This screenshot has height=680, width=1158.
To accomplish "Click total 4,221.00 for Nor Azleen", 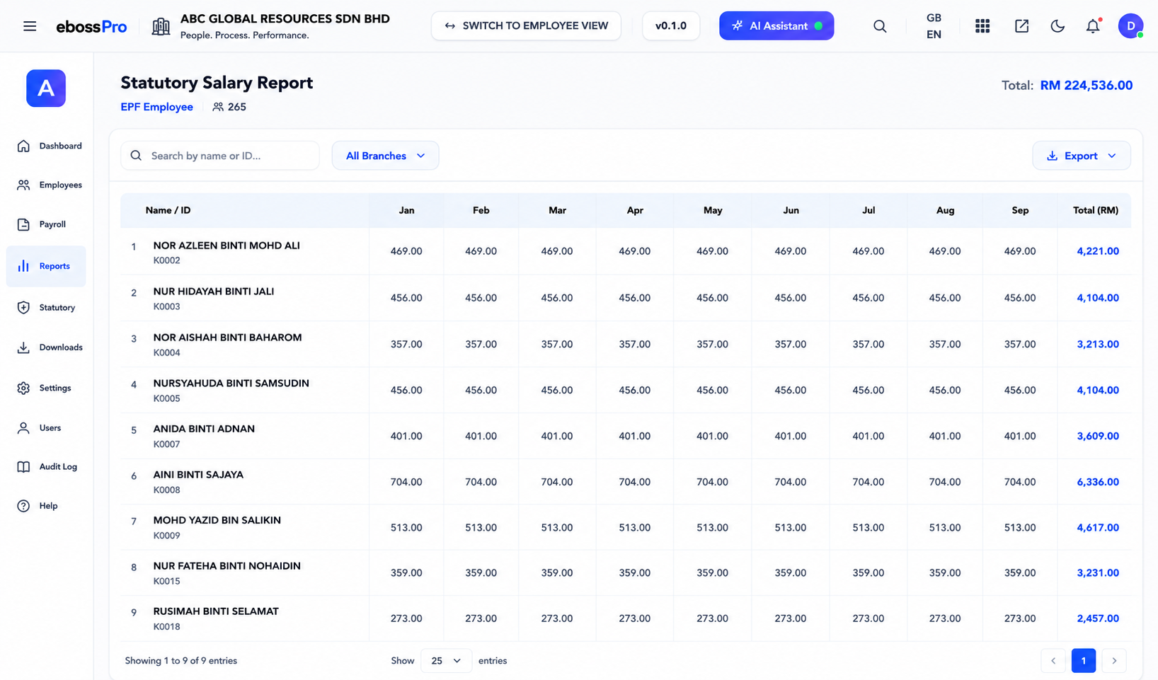I will (1098, 251).
